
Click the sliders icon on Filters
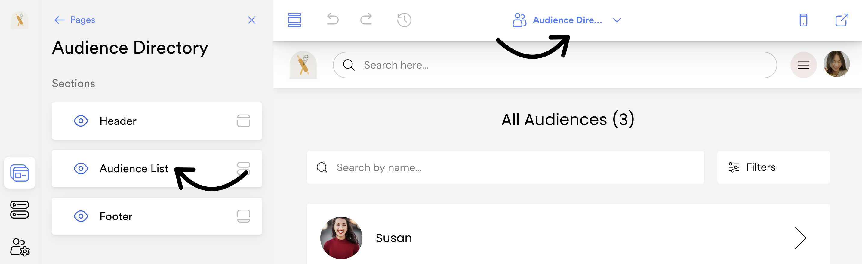point(734,167)
